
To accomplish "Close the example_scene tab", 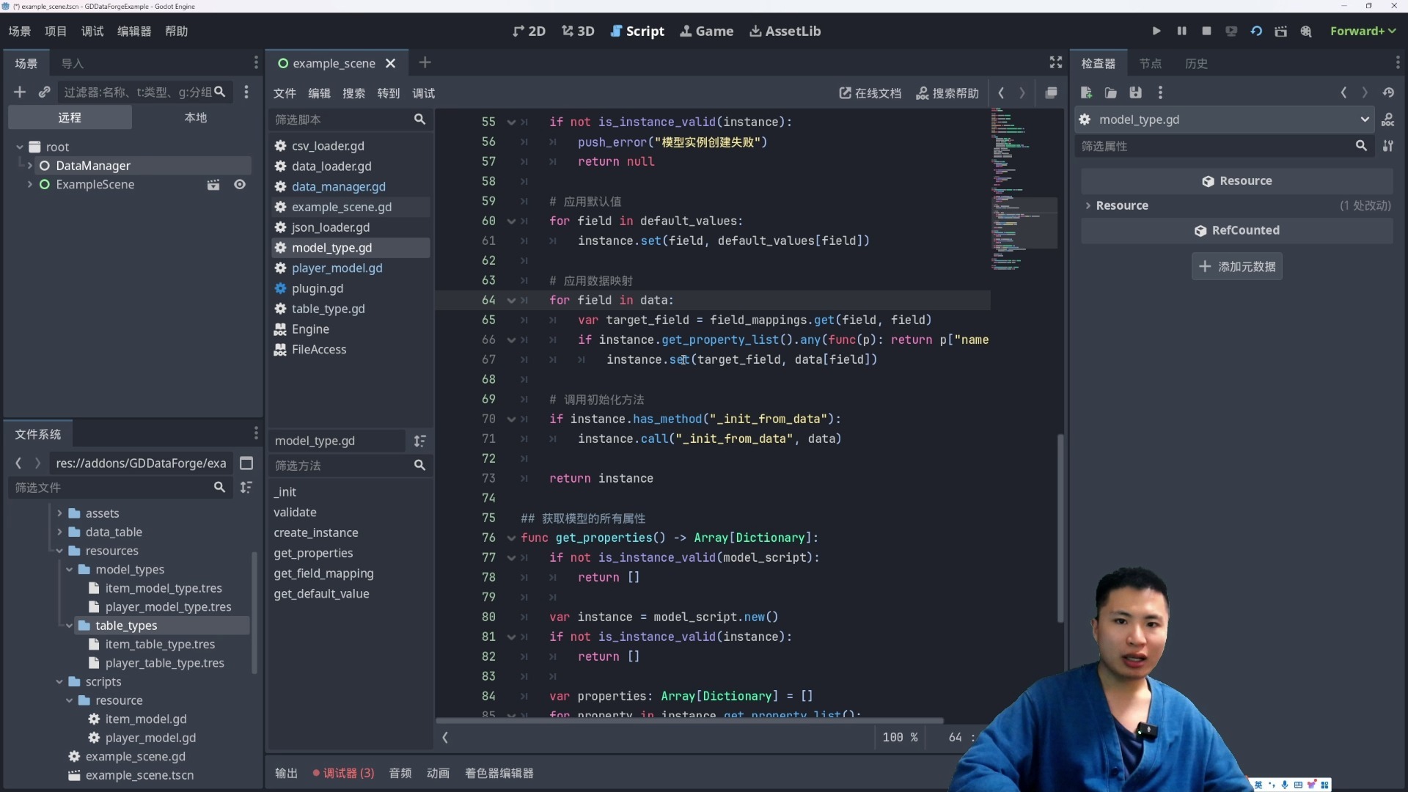I will tap(391, 63).
